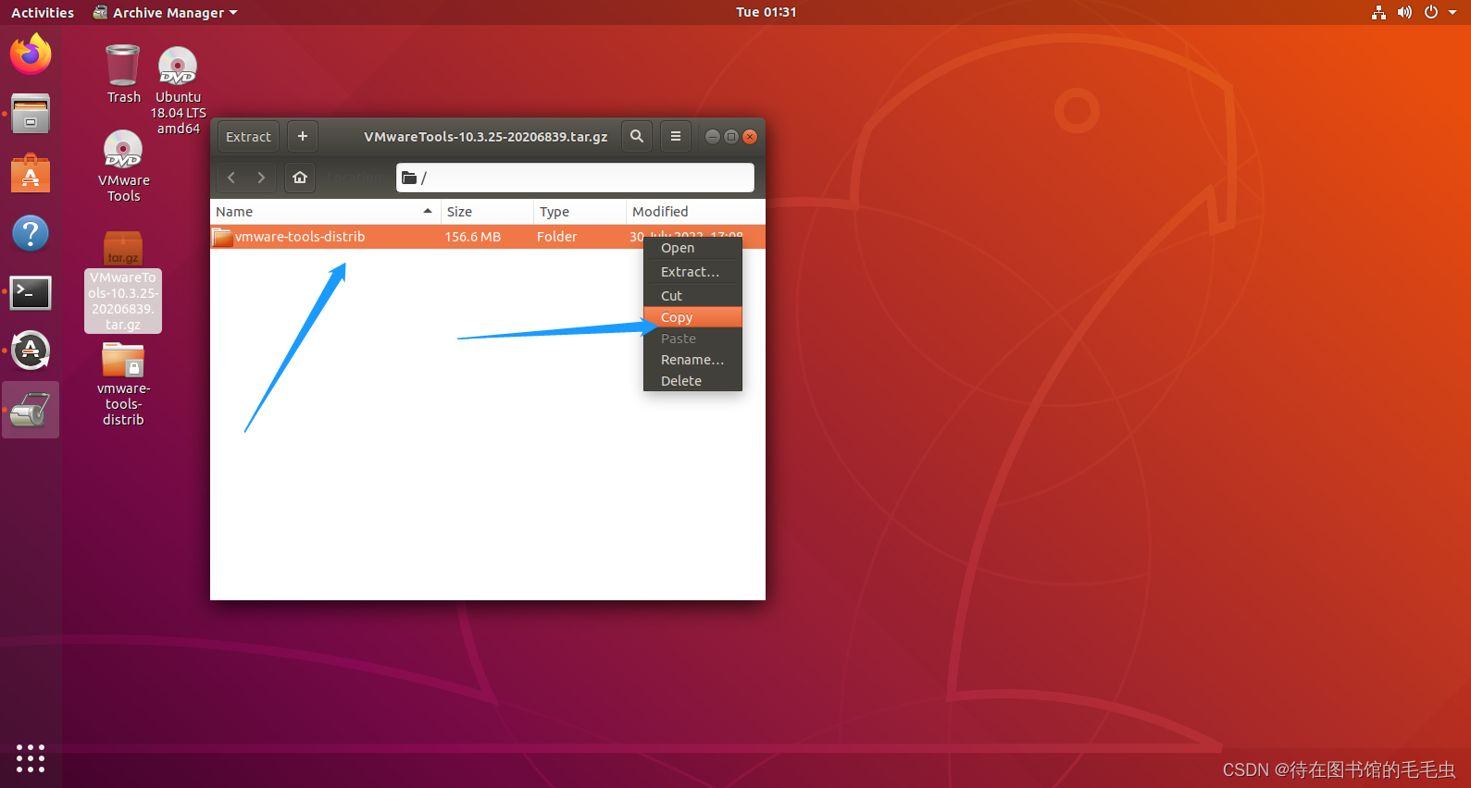Click the 156.6 MB size cell

pyautogui.click(x=473, y=237)
